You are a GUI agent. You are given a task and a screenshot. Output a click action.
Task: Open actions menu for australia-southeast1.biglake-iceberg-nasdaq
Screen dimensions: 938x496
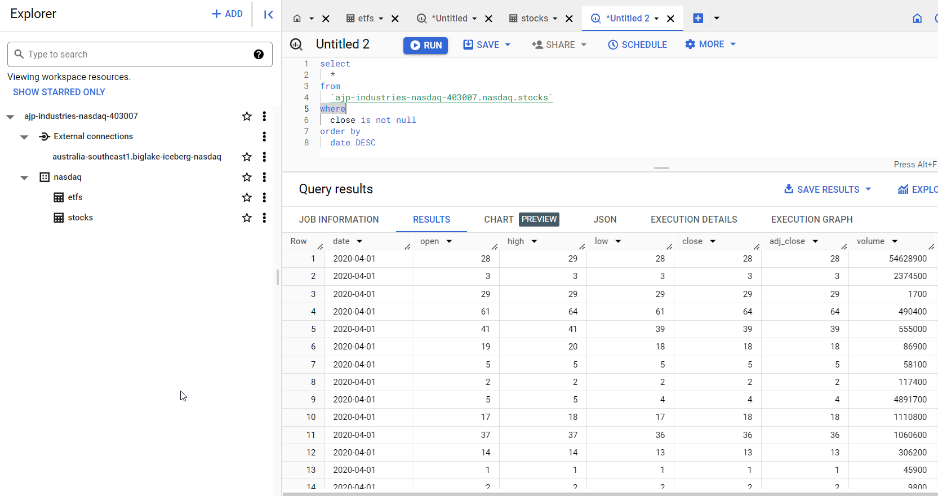[x=264, y=157]
